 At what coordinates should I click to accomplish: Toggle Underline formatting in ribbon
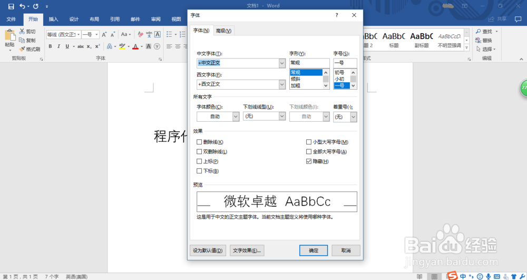pyautogui.click(x=67, y=46)
